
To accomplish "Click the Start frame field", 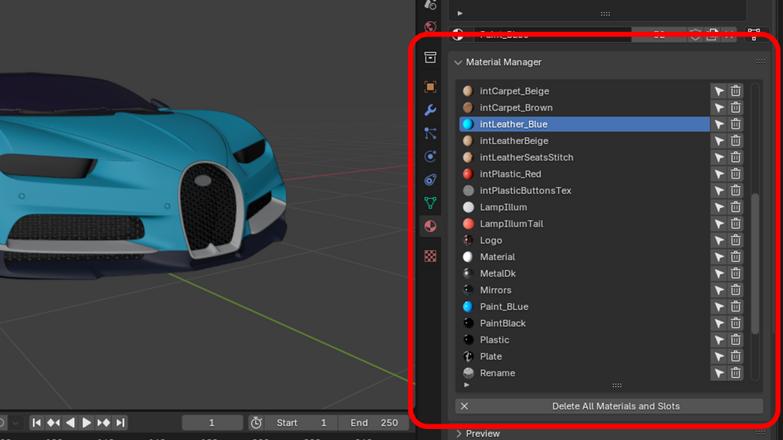I will click(x=301, y=423).
